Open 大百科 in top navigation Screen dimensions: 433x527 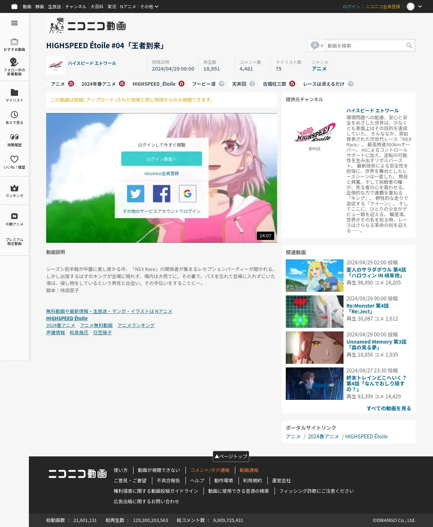click(97, 6)
